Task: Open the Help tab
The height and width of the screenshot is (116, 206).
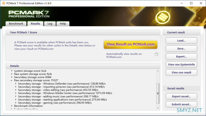Action: [x=63, y=24]
